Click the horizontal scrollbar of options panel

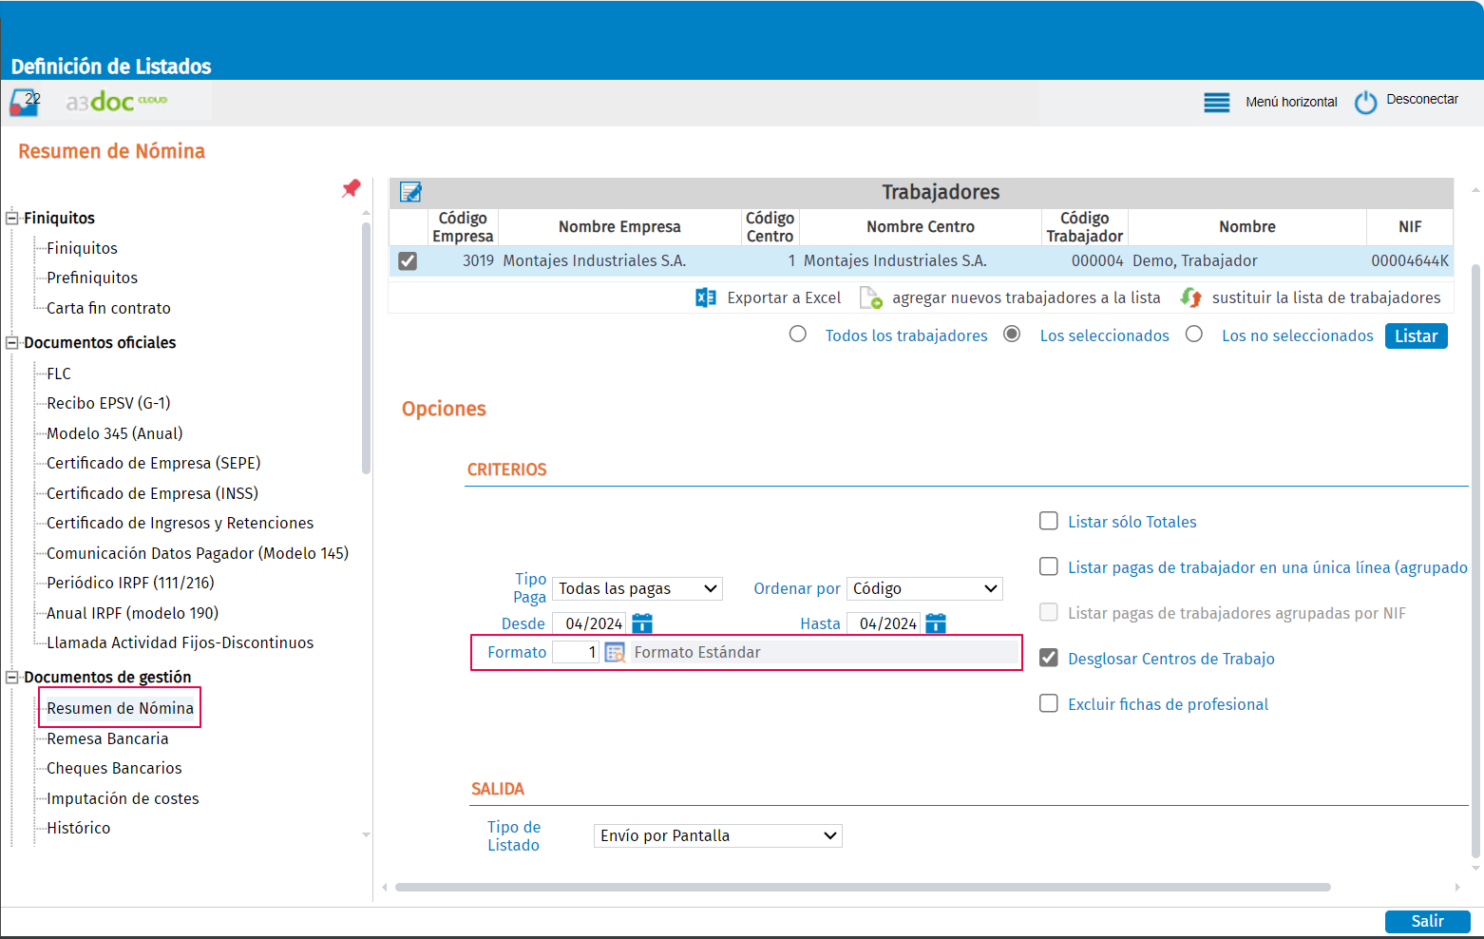[x=863, y=887]
